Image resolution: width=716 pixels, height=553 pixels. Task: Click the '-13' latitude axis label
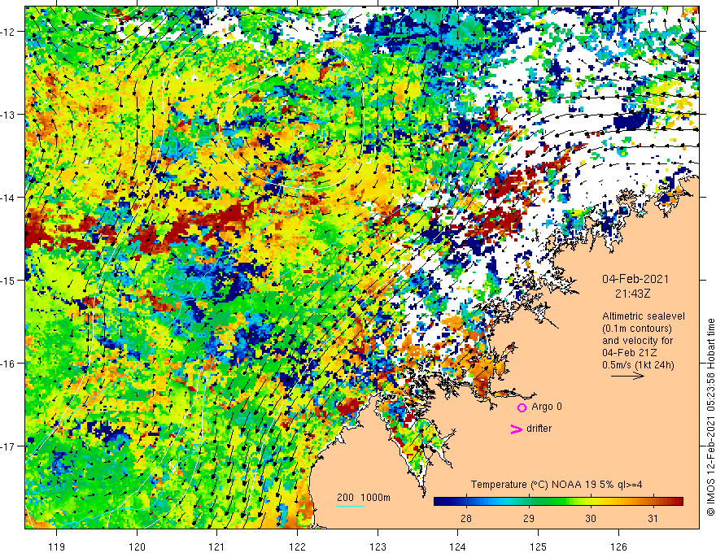click(x=8, y=115)
